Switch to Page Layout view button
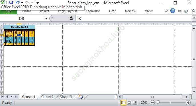This screenshot has height=106, width=196. pyautogui.click(x=129, y=103)
